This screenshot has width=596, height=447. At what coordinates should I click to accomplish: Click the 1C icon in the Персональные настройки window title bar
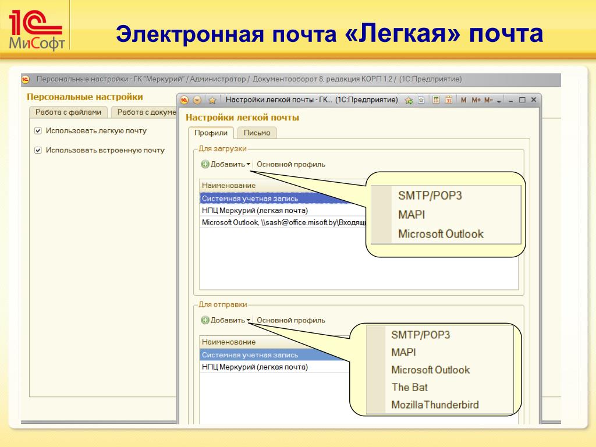(x=26, y=79)
